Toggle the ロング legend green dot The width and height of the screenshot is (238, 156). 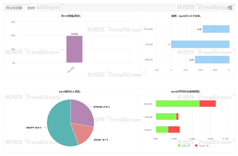[179, 145]
